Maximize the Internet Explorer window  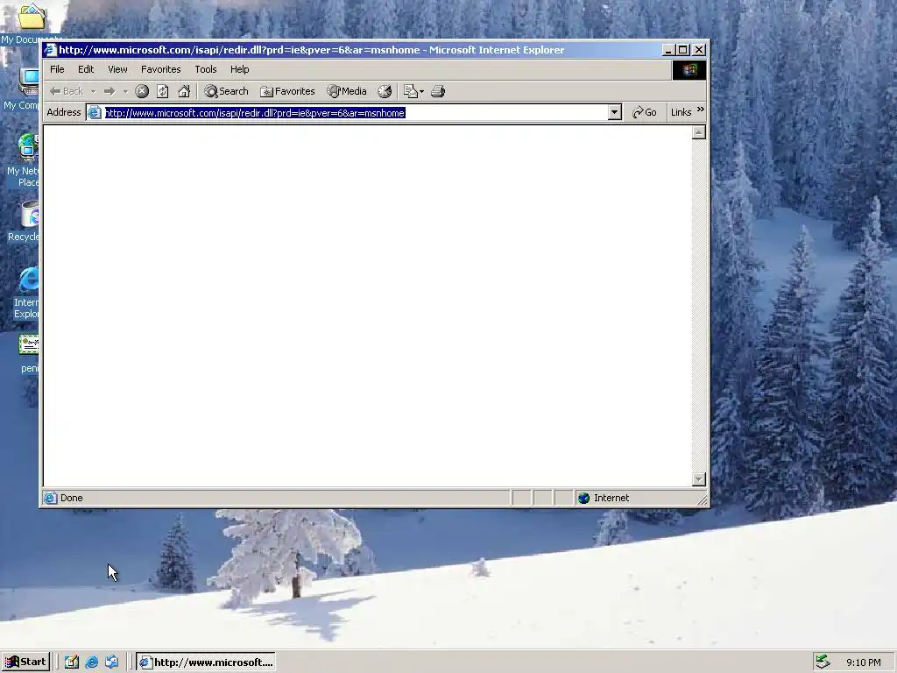(682, 50)
